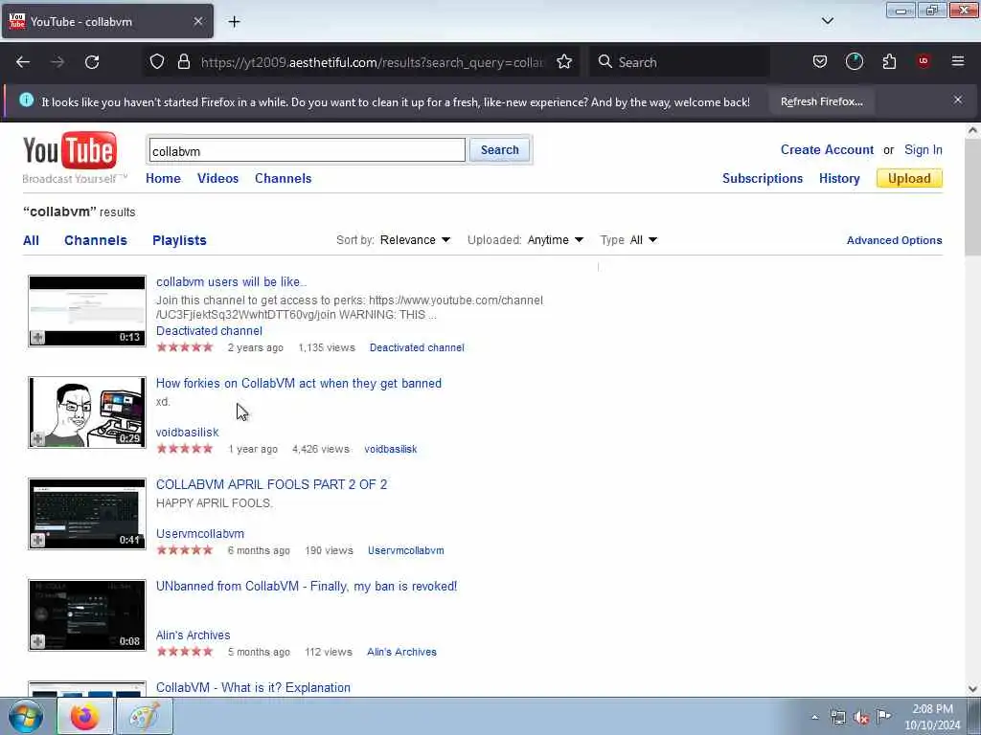Close the YouTube - collabvm tab
981x735 pixels.
(197, 21)
